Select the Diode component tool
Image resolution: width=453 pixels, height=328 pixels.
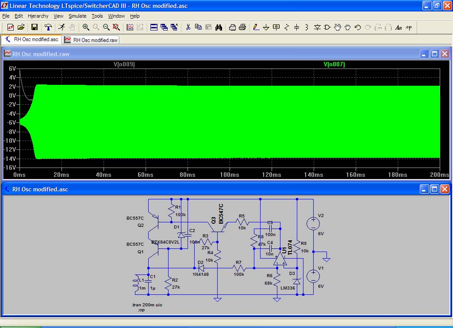(317, 27)
